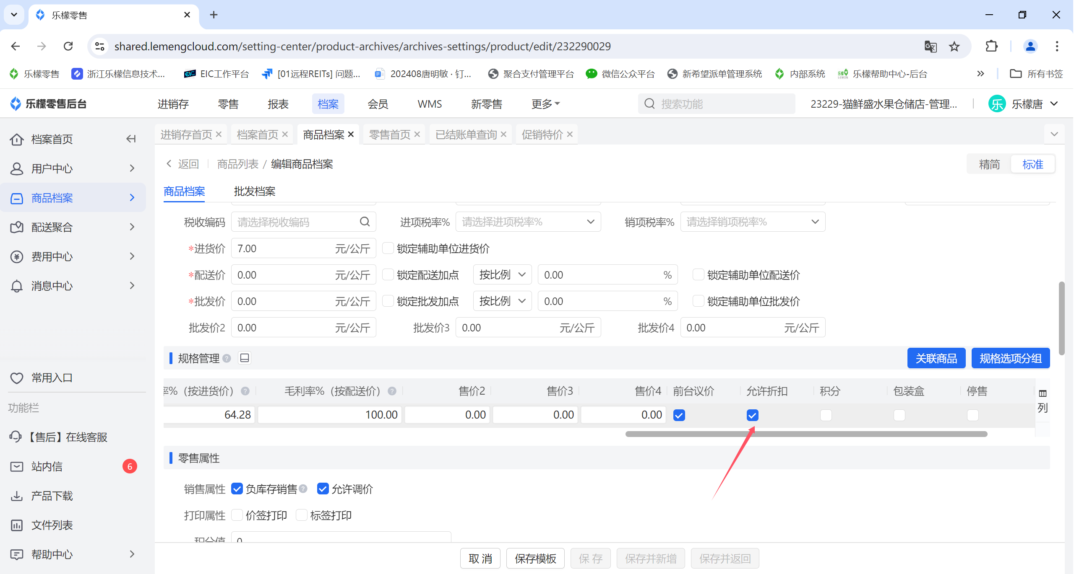
Task: Switch to 批发档案 tab
Action: 255,191
